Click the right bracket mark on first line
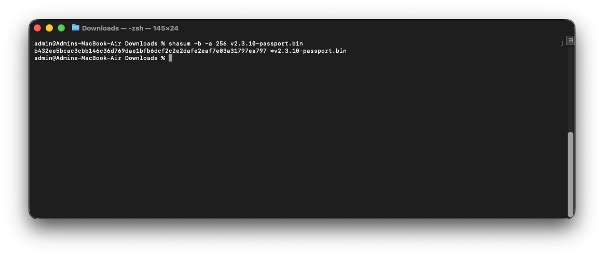The width and height of the screenshot is (604, 257). pos(561,43)
